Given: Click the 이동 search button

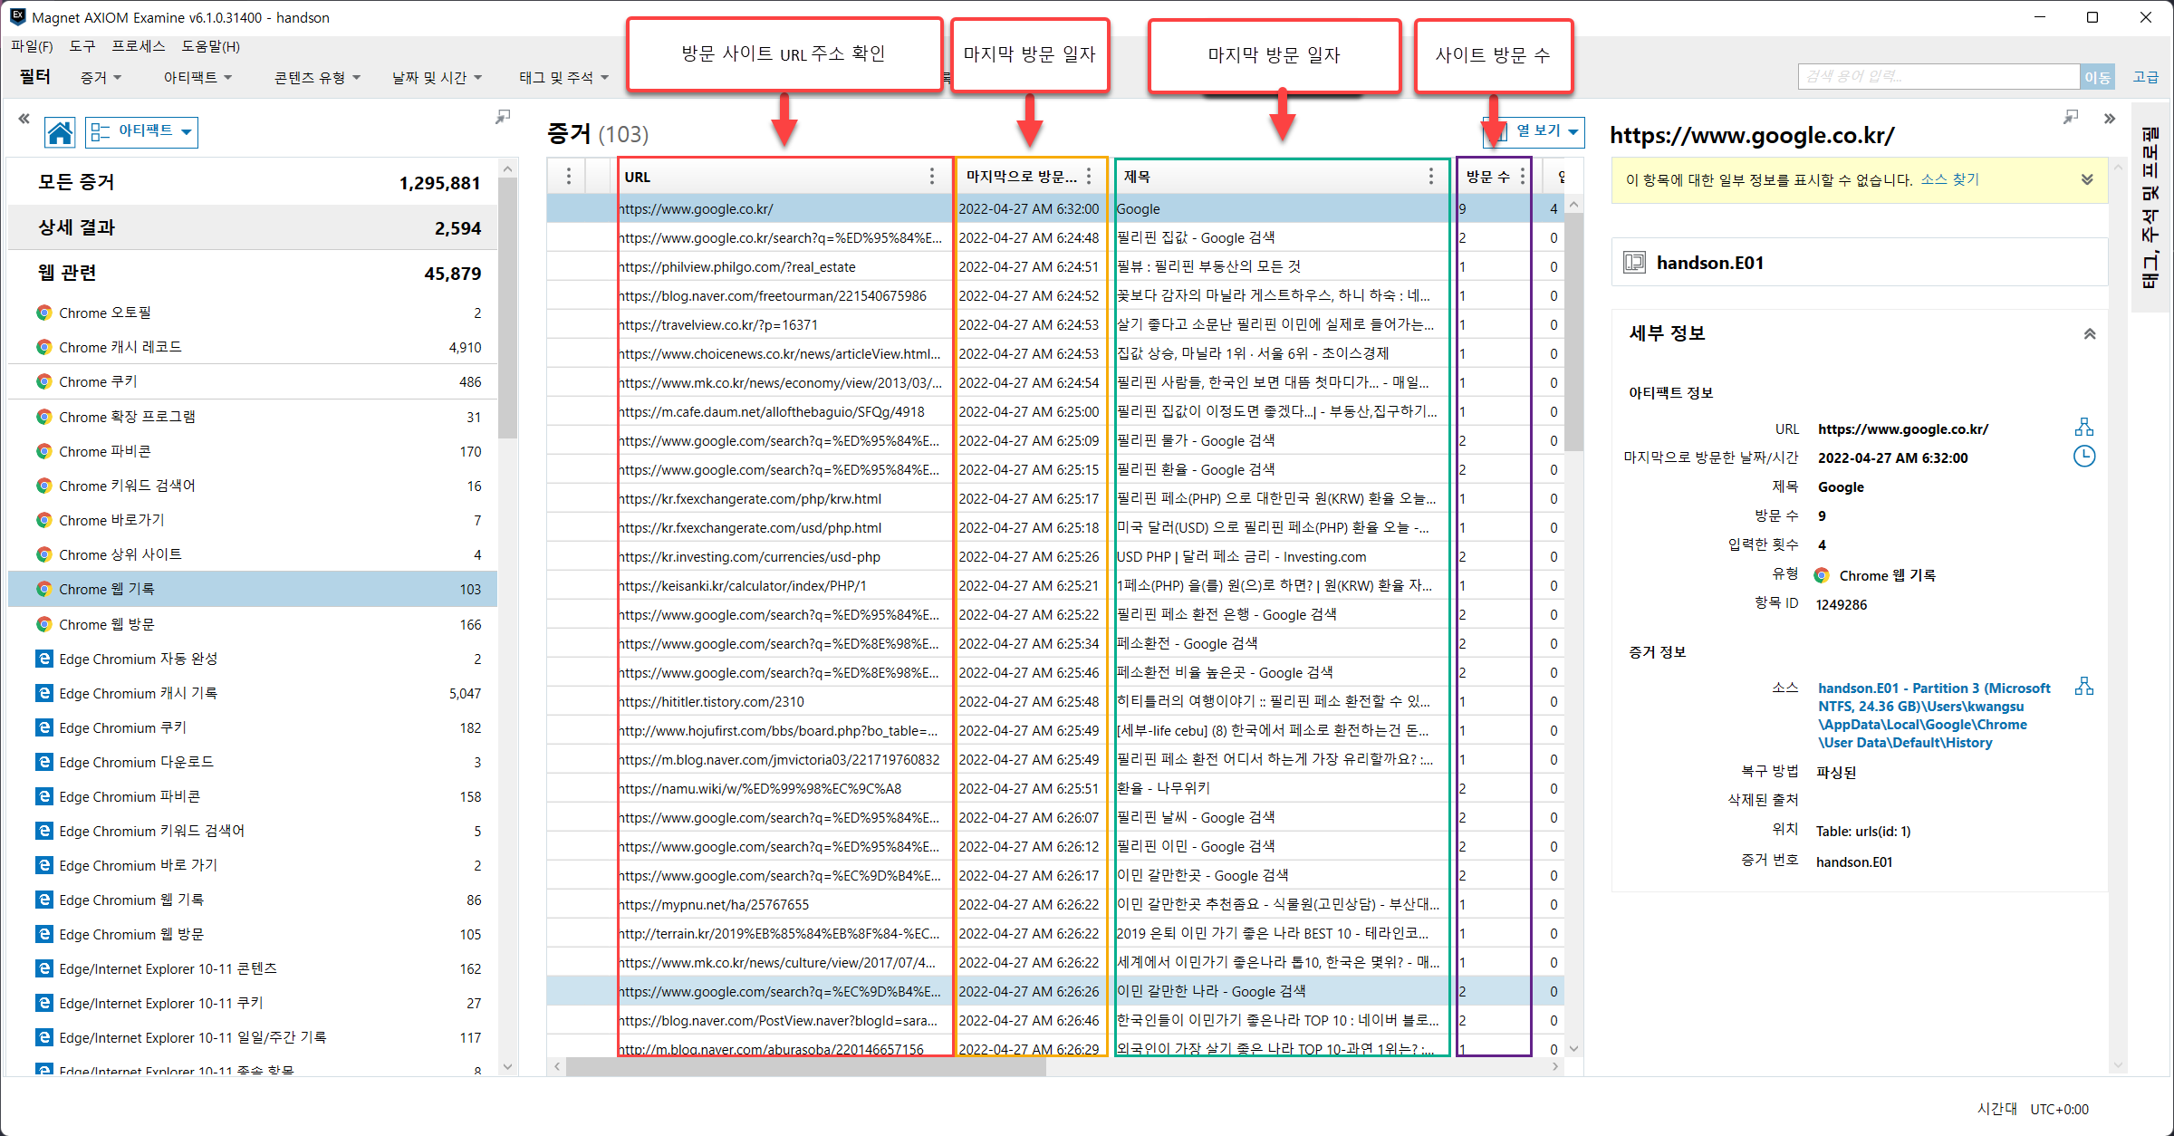Looking at the screenshot, I should coord(2097,77).
